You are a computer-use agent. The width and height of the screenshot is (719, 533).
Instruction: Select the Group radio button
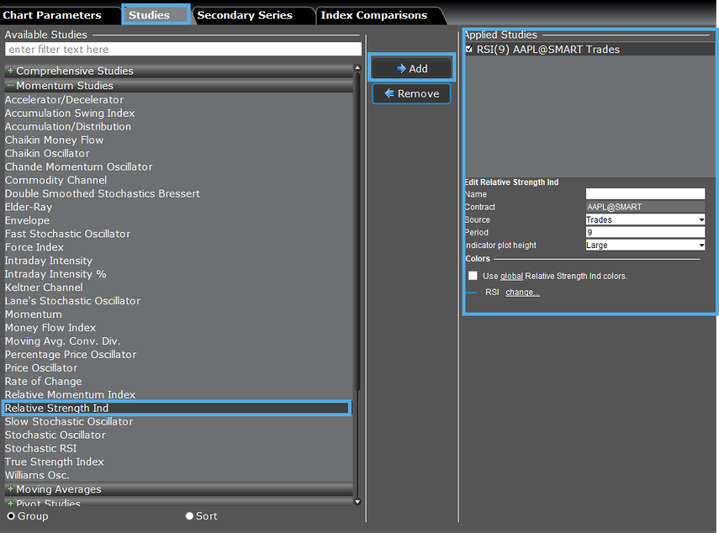tap(12, 516)
